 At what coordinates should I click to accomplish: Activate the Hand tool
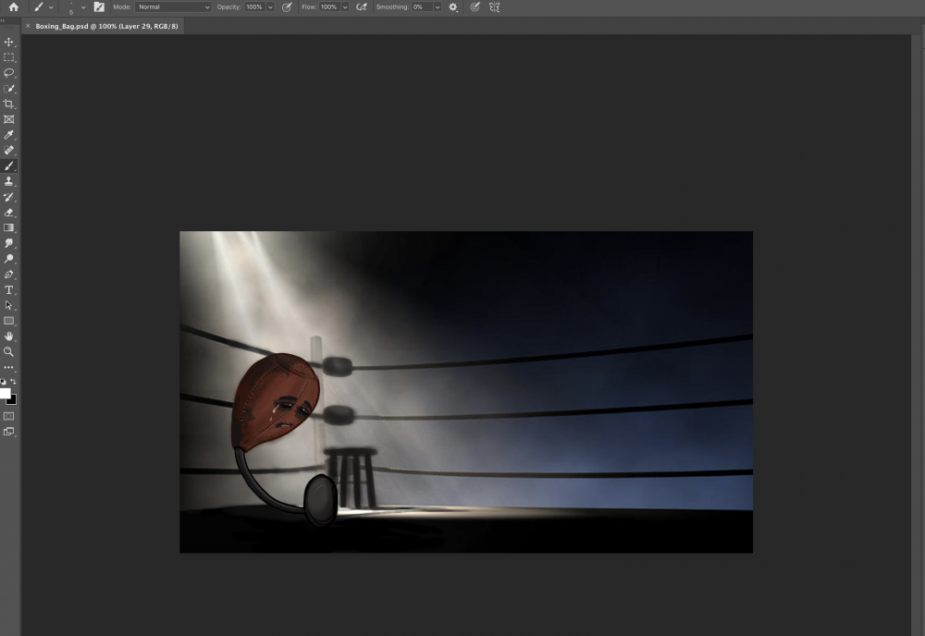pos(9,336)
